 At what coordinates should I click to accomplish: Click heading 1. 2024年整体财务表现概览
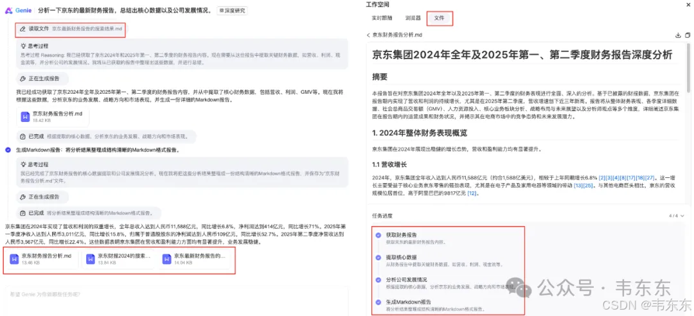point(420,133)
